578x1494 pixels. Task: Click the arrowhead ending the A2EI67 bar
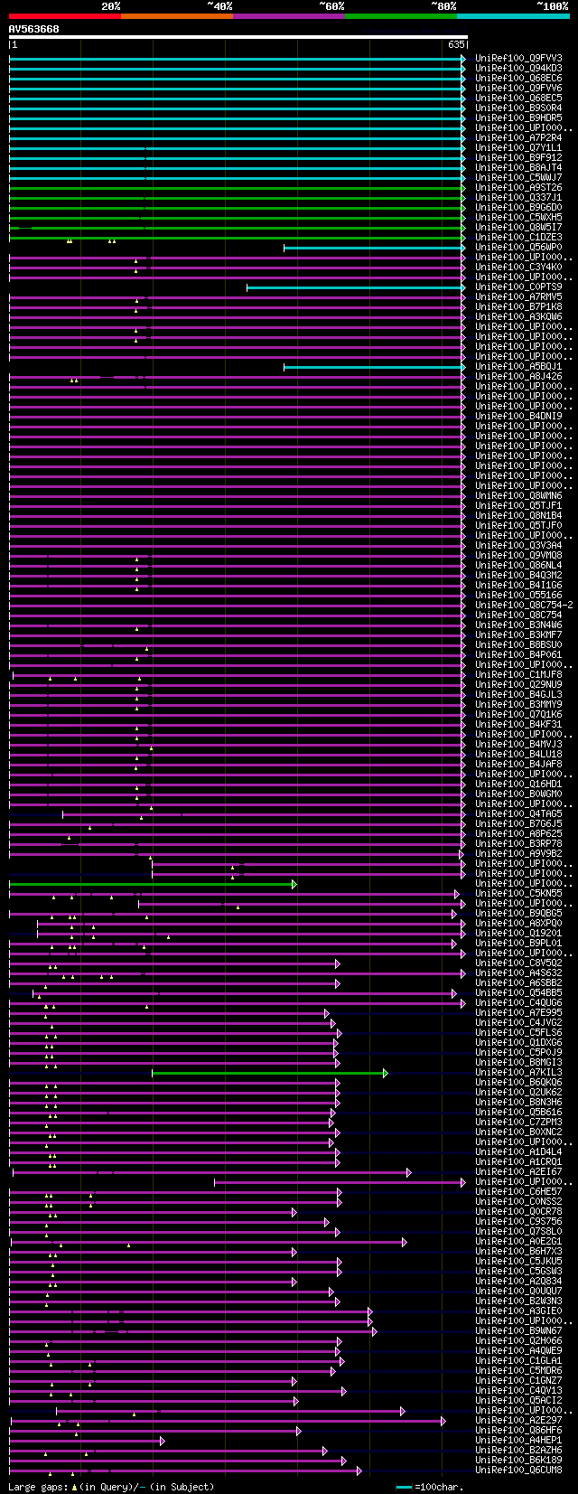pyautogui.click(x=408, y=1171)
